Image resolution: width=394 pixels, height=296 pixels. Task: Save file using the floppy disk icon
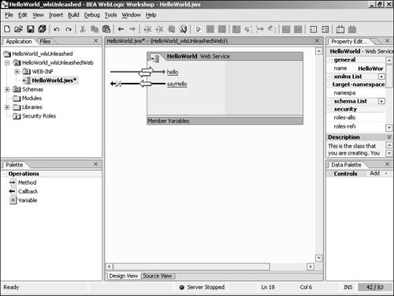[31, 29]
